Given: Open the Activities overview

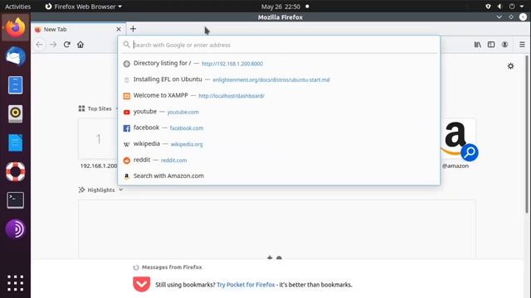Looking at the screenshot, I should [x=17, y=7].
